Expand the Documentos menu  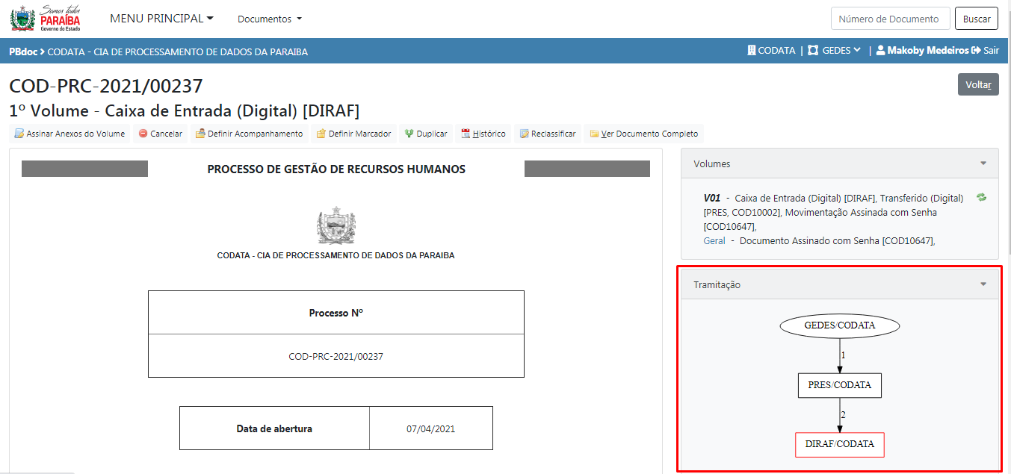click(x=269, y=19)
